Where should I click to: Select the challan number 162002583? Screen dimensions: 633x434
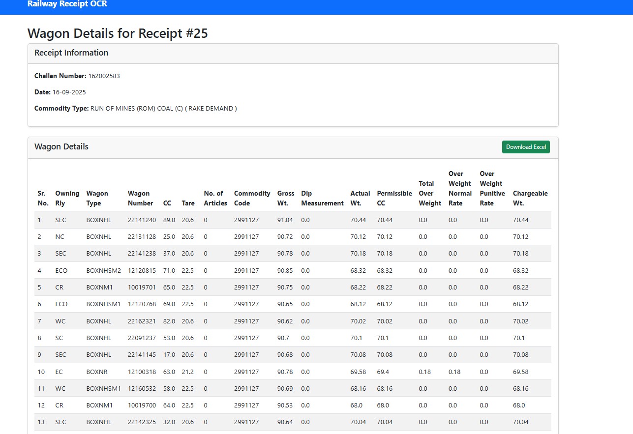tap(104, 76)
